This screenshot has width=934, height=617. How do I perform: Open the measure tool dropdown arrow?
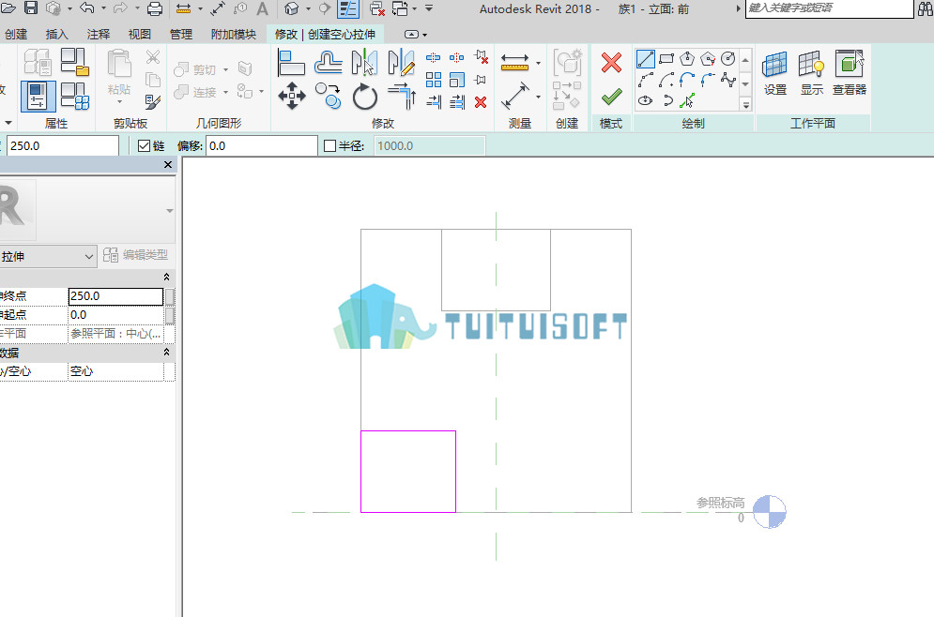[x=539, y=63]
